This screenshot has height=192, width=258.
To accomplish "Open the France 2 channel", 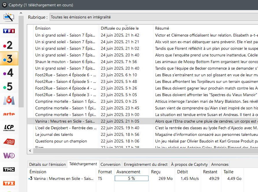I will (x=9, y=45).
